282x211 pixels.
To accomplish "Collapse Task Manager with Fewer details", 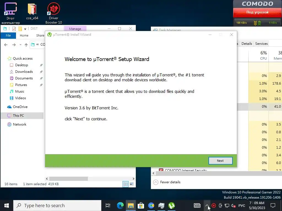I will tap(167, 182).
